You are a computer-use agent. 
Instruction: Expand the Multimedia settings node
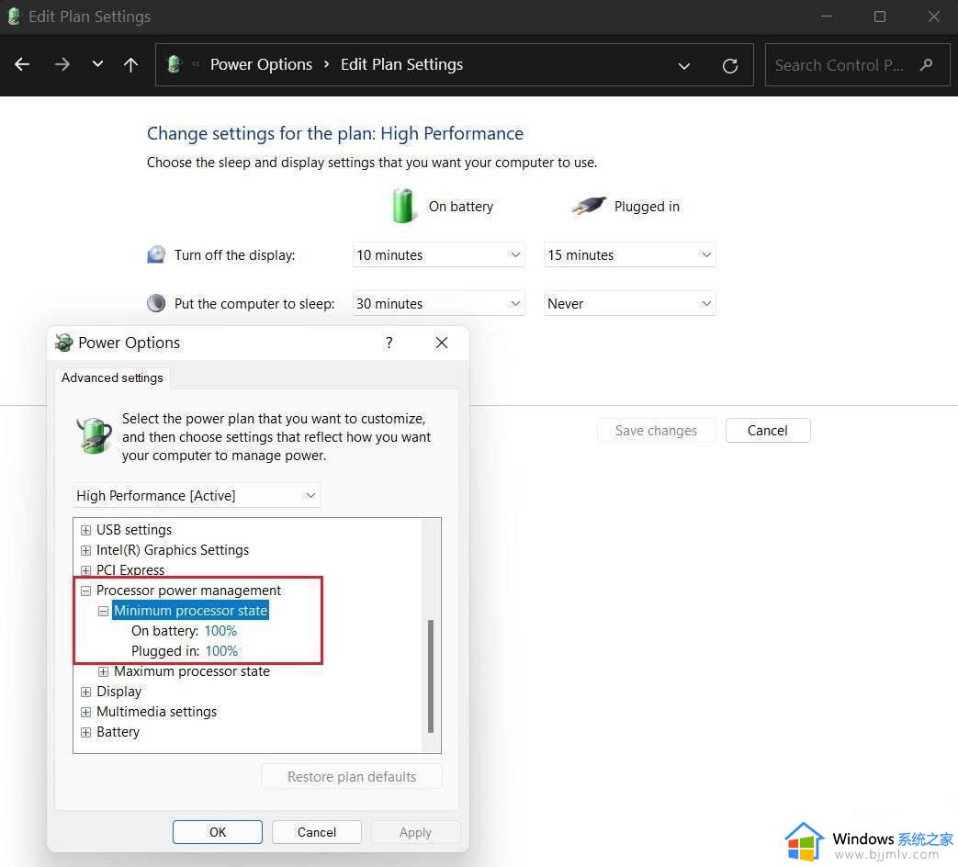click(x=85, y=712)
